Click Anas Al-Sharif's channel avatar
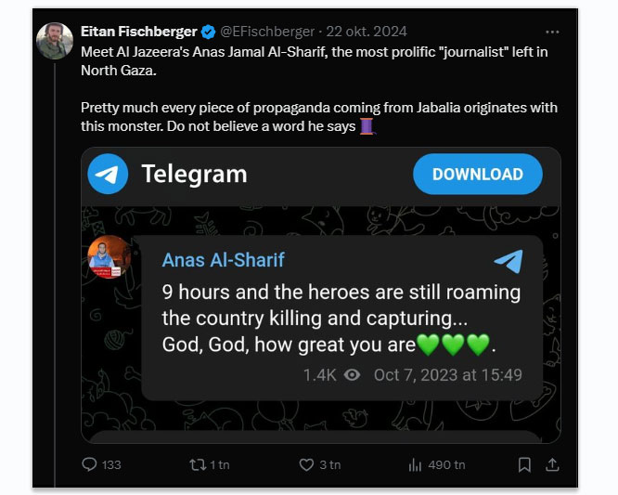 tap(109, 257)
